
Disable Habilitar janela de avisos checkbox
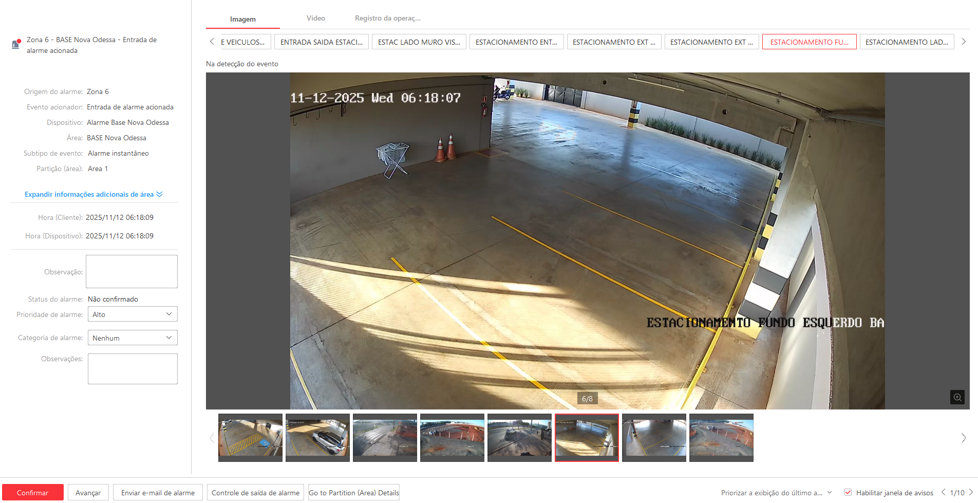tap(848, 492)
